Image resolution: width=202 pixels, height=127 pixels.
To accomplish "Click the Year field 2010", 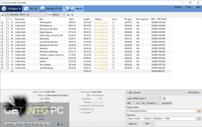I will 47,99.
